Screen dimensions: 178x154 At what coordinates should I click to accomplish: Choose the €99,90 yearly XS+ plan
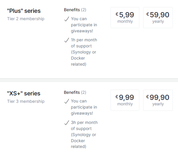158,100
